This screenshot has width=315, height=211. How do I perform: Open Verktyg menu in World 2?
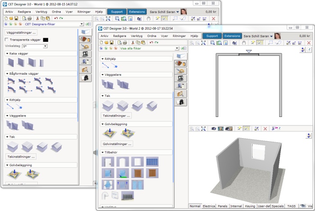pyautogui.click(x=137, y=36)
